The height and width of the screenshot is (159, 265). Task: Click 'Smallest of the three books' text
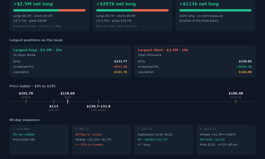198,21
